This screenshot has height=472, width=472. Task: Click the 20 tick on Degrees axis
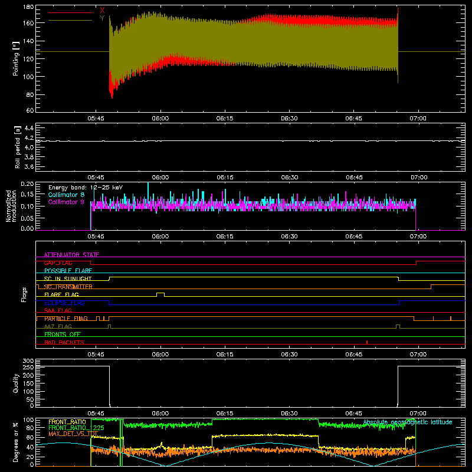[30, 457]
